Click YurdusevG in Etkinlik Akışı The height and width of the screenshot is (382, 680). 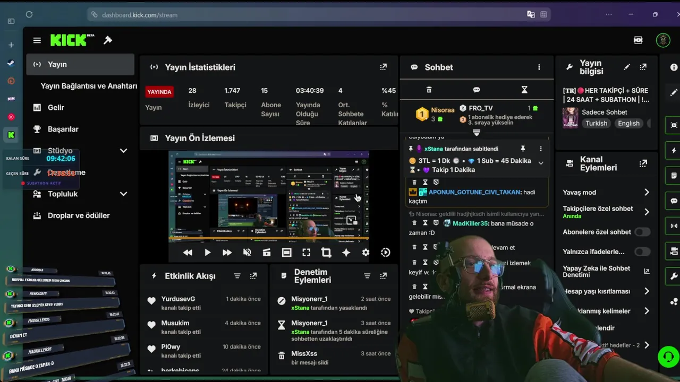(178, 299)
